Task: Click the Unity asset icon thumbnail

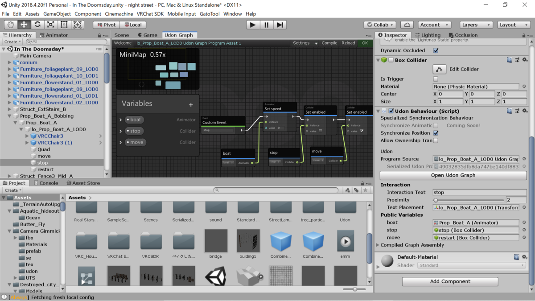Action: pos(216,276)
